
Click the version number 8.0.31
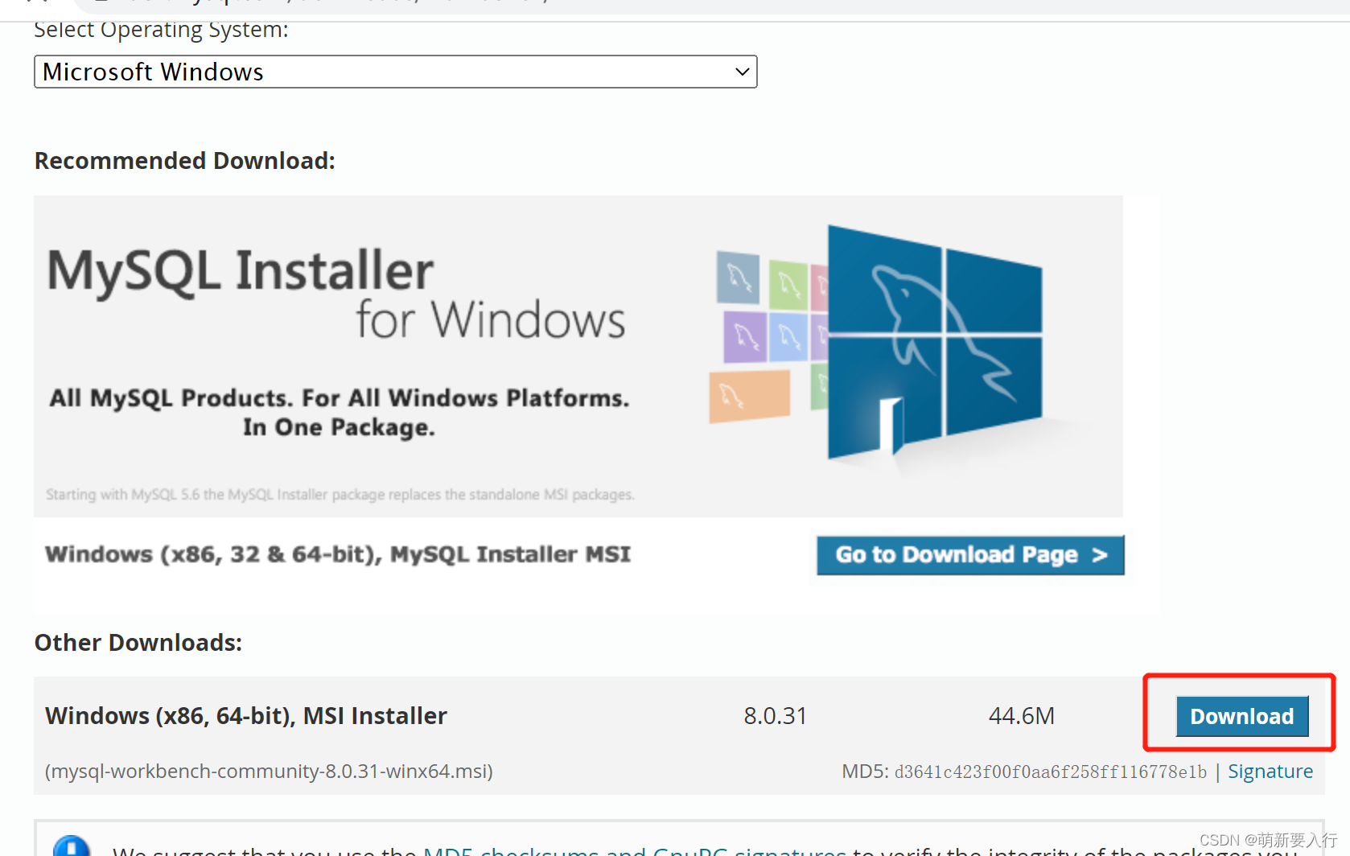tap(775, 715)
